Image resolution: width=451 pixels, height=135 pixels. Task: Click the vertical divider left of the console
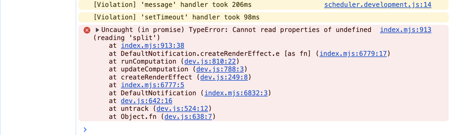[x=76, y=67]
